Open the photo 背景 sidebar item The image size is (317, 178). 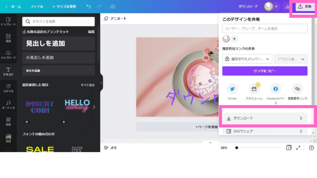[8, 138]
